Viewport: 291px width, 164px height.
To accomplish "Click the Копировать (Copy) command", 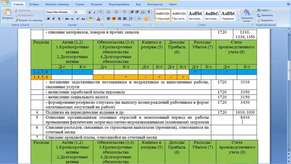I will (x=24, y=15).
